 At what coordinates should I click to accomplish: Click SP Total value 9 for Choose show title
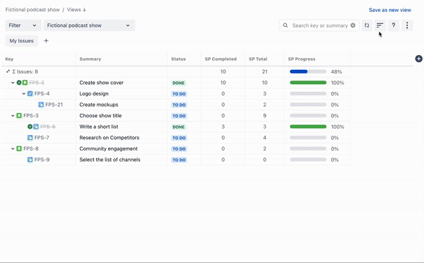(x=264, y=115)
